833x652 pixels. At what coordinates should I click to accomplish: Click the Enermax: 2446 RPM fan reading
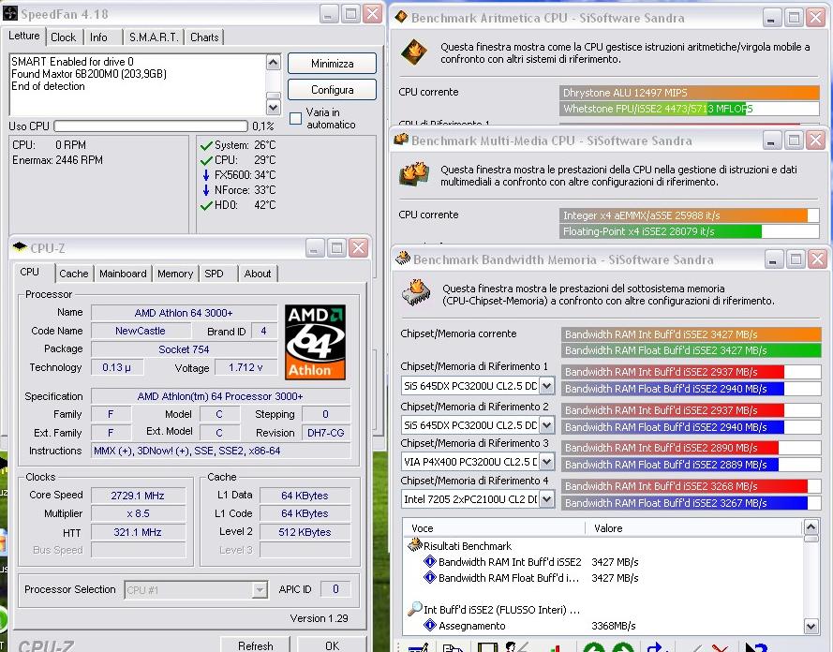pyautogui.click(x=57, y=160)
